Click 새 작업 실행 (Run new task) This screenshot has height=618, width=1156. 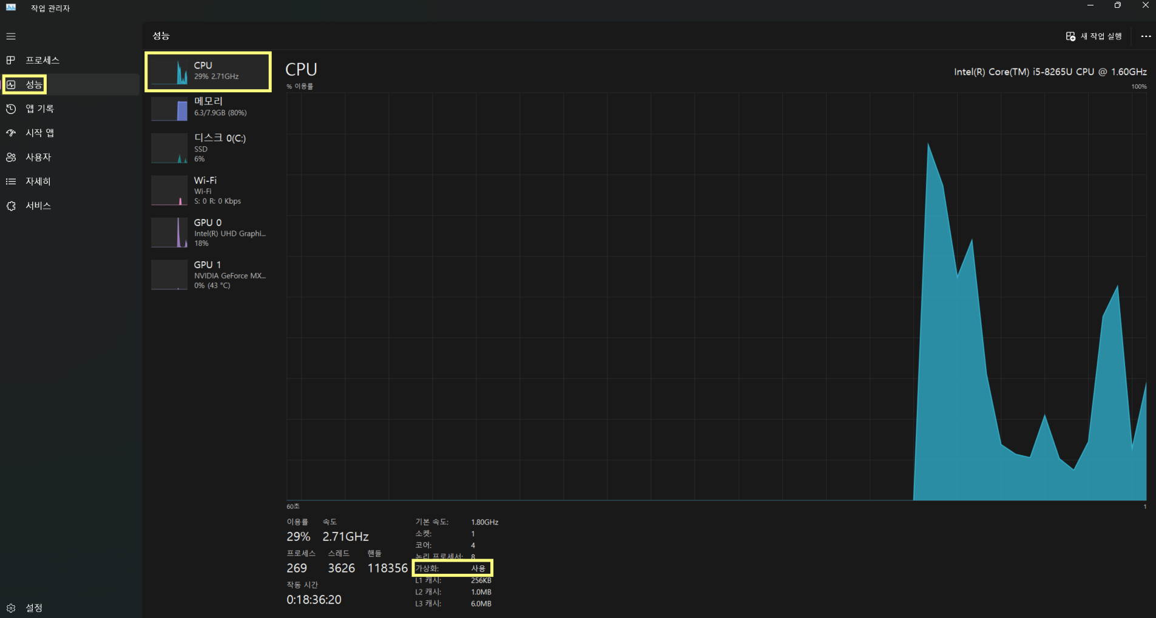click(1094, 36)
